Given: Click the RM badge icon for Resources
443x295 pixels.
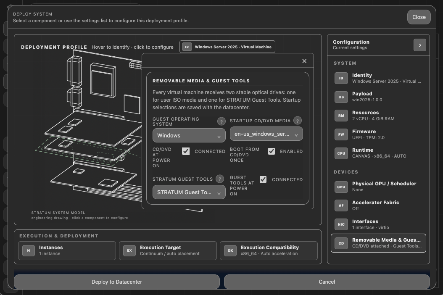Looking at the screenshot, I should point(341,116).
